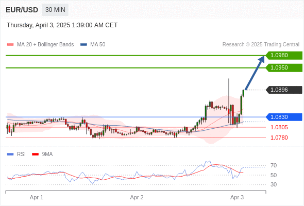Click the 1.0950 green resistance price tag
This screenshot has height=206, width=304.
click(x=284, y=67)
